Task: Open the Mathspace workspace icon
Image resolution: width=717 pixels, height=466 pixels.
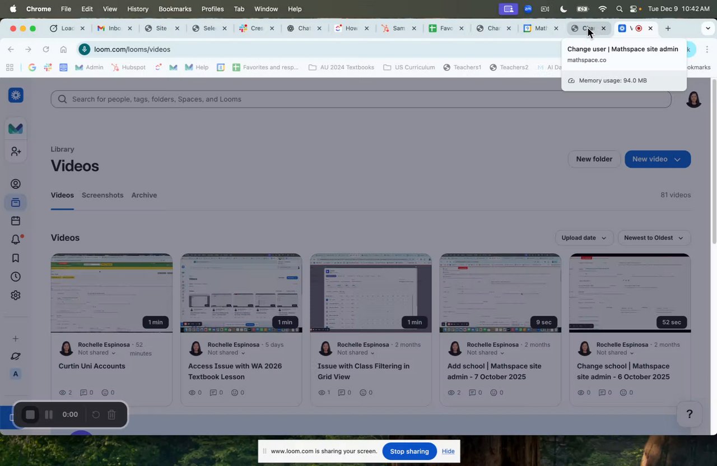Action: point(16,128)
